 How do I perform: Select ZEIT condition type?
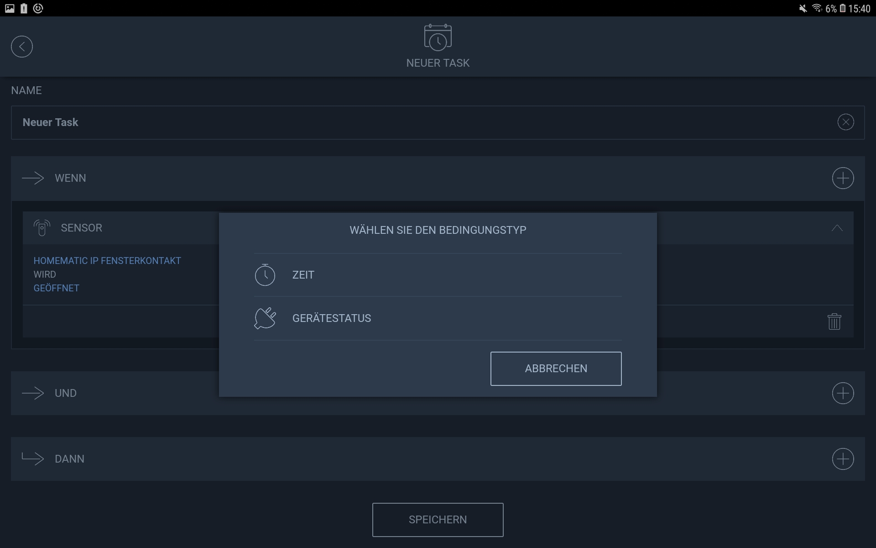coord(303,275)
